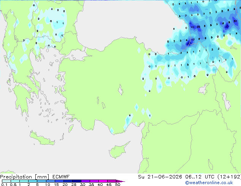Screen dimensions: 241x186
Task: Pick the 45–50 mm legend swatch
Action: point(112,181)
